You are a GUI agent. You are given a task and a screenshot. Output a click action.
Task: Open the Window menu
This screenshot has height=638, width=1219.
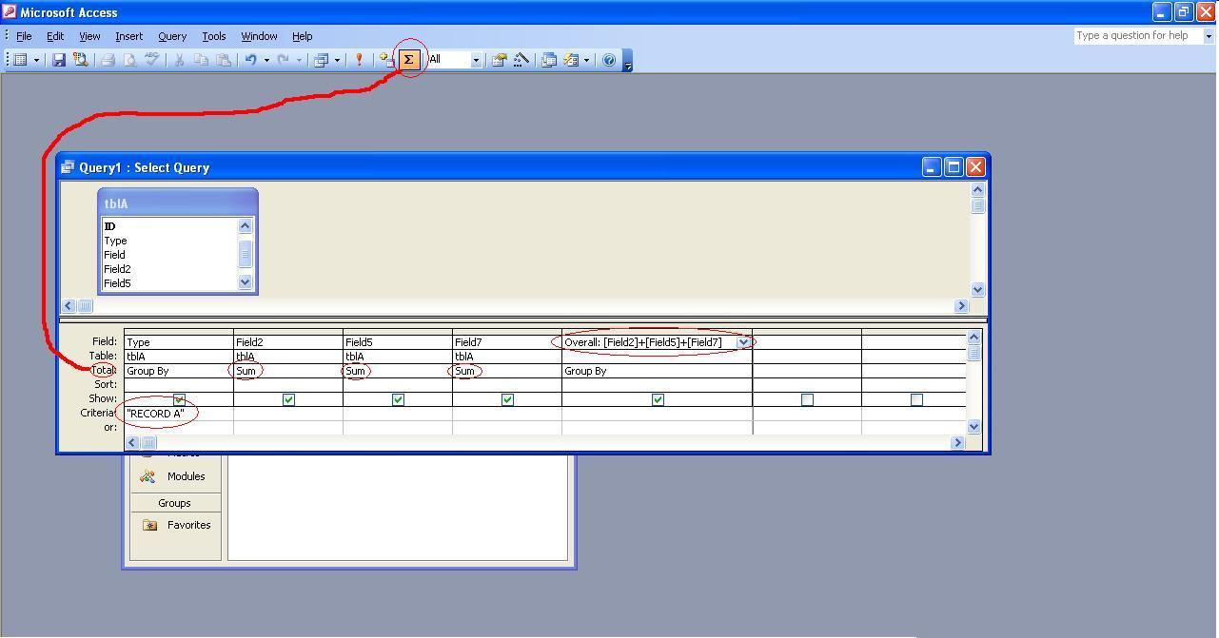click(x=259, y=36)
